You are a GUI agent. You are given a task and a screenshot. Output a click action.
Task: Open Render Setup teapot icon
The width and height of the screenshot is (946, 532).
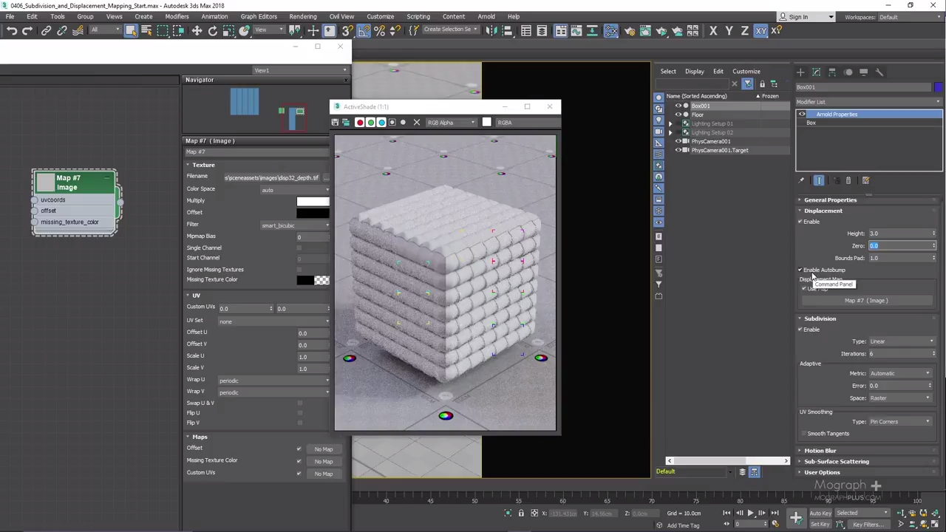630,30
